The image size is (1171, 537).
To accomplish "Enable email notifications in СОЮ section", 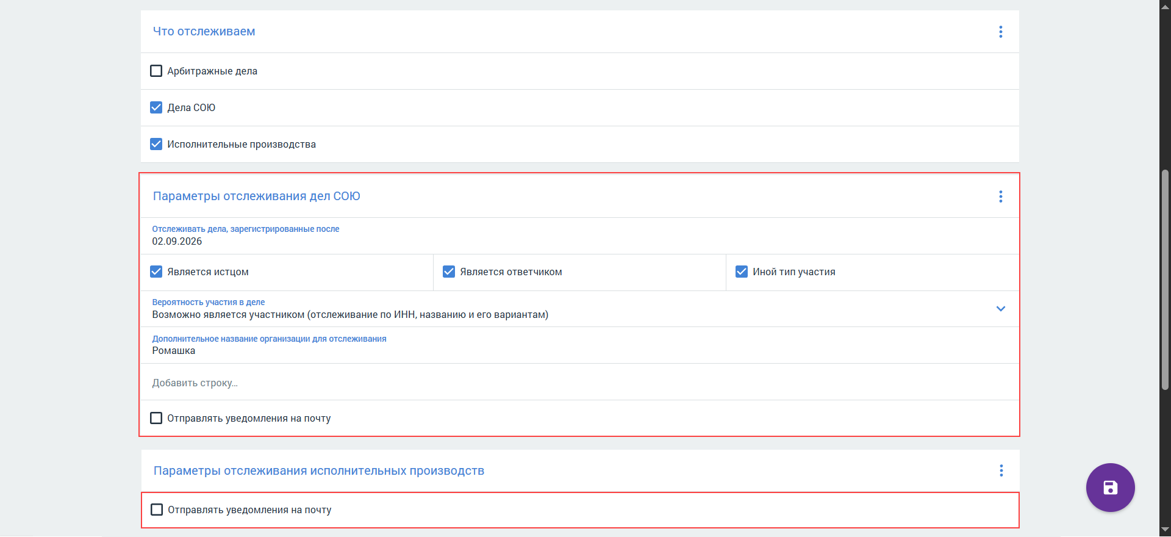I will [x=156, y=418].
